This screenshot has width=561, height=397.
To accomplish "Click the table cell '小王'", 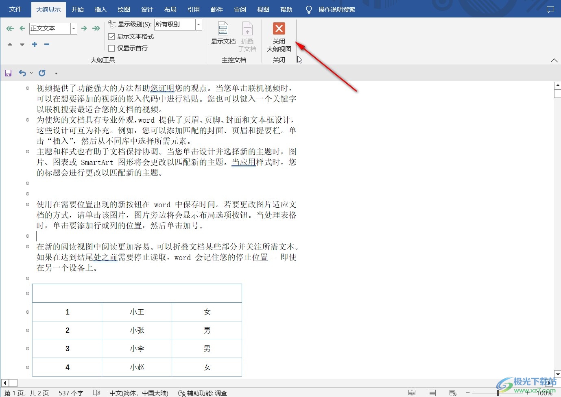I will click(137, 312).
